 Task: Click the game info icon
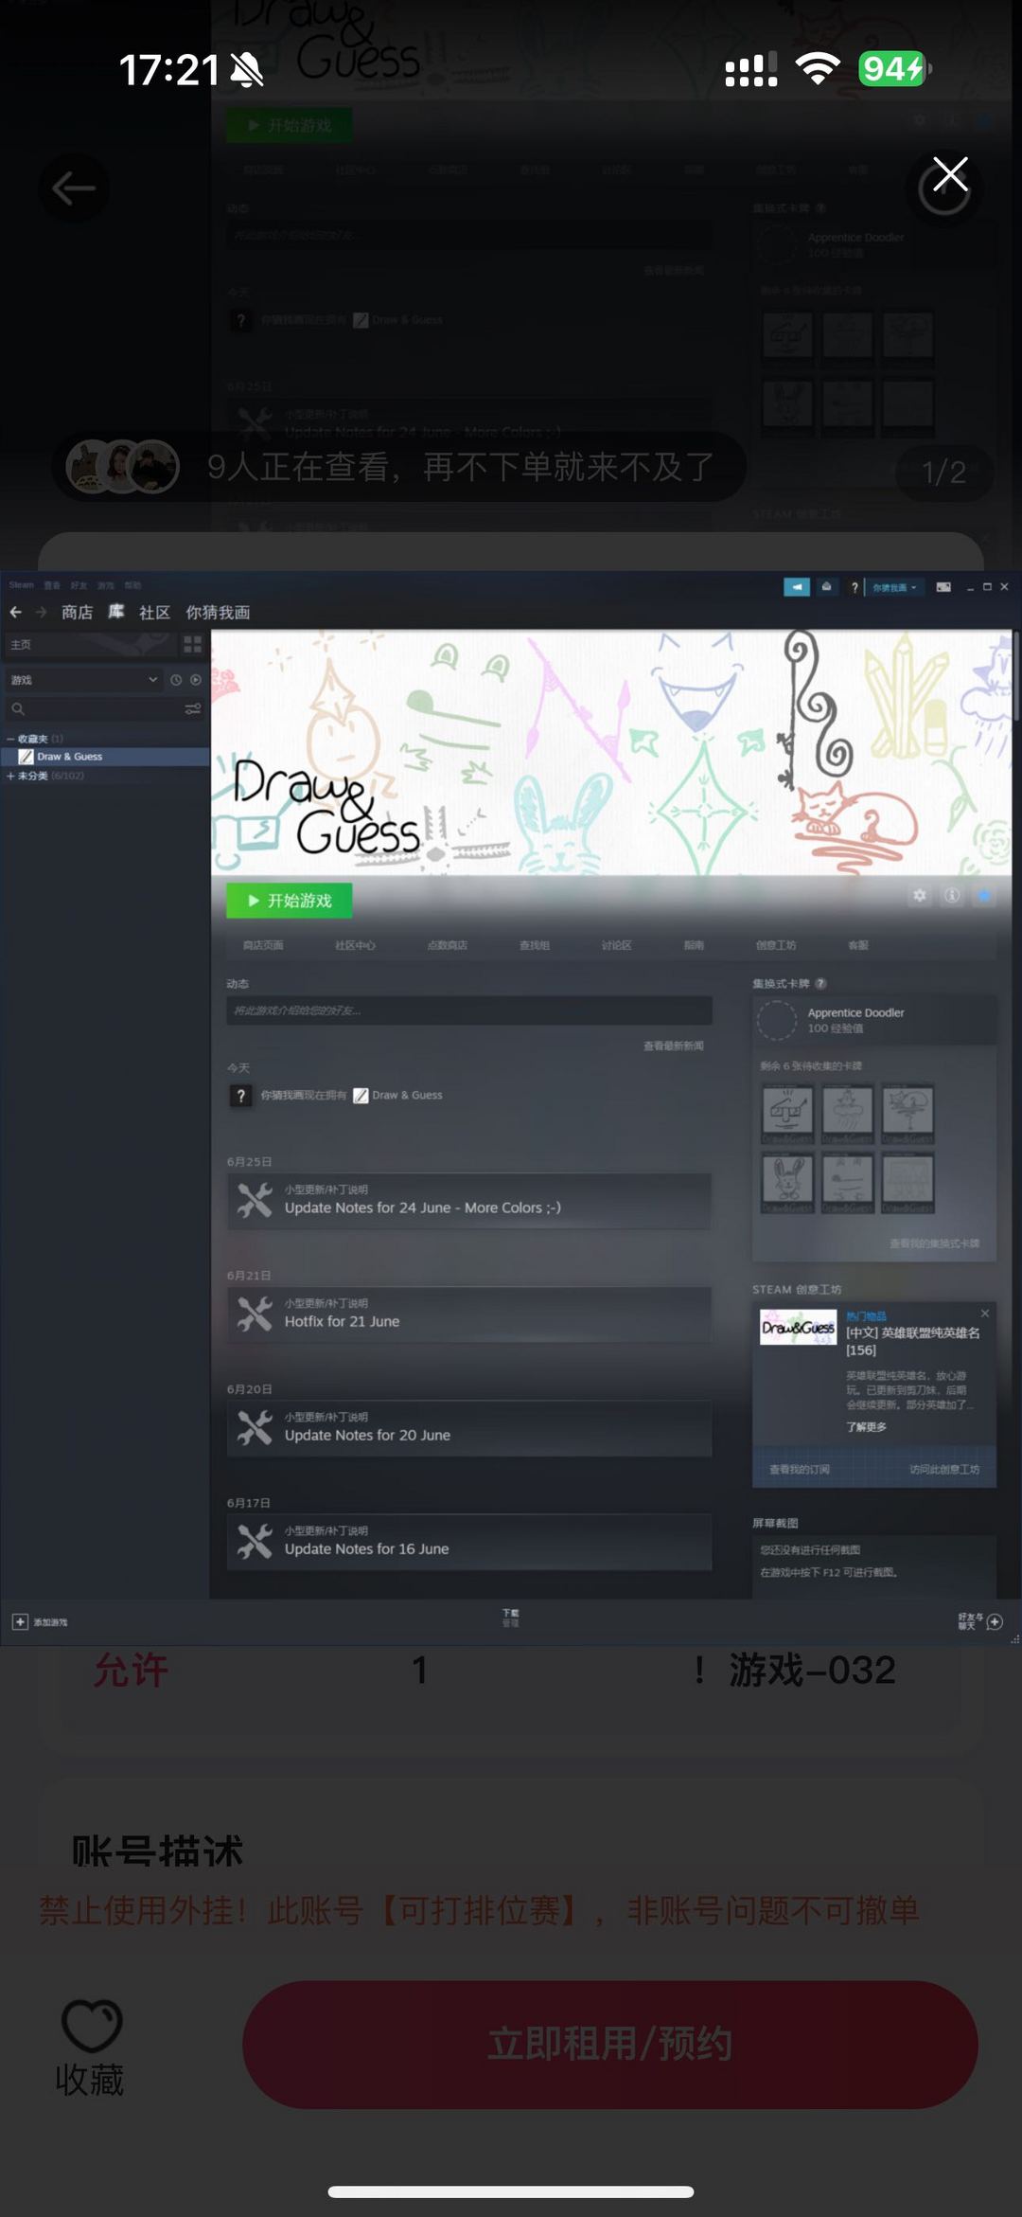[952, 896]
